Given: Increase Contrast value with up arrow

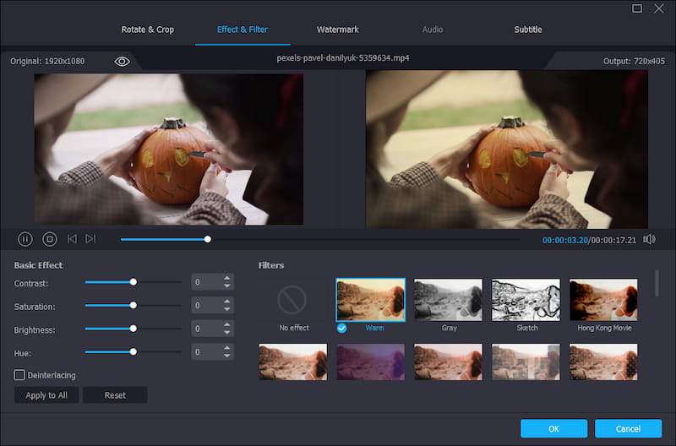Looking at the screenshot, I should pos(226,278).
